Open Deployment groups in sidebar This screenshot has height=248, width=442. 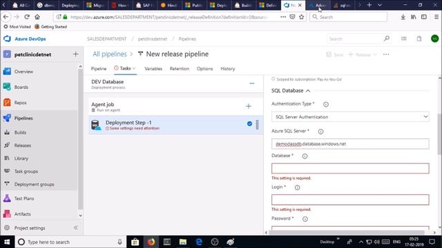coord(34,185)
